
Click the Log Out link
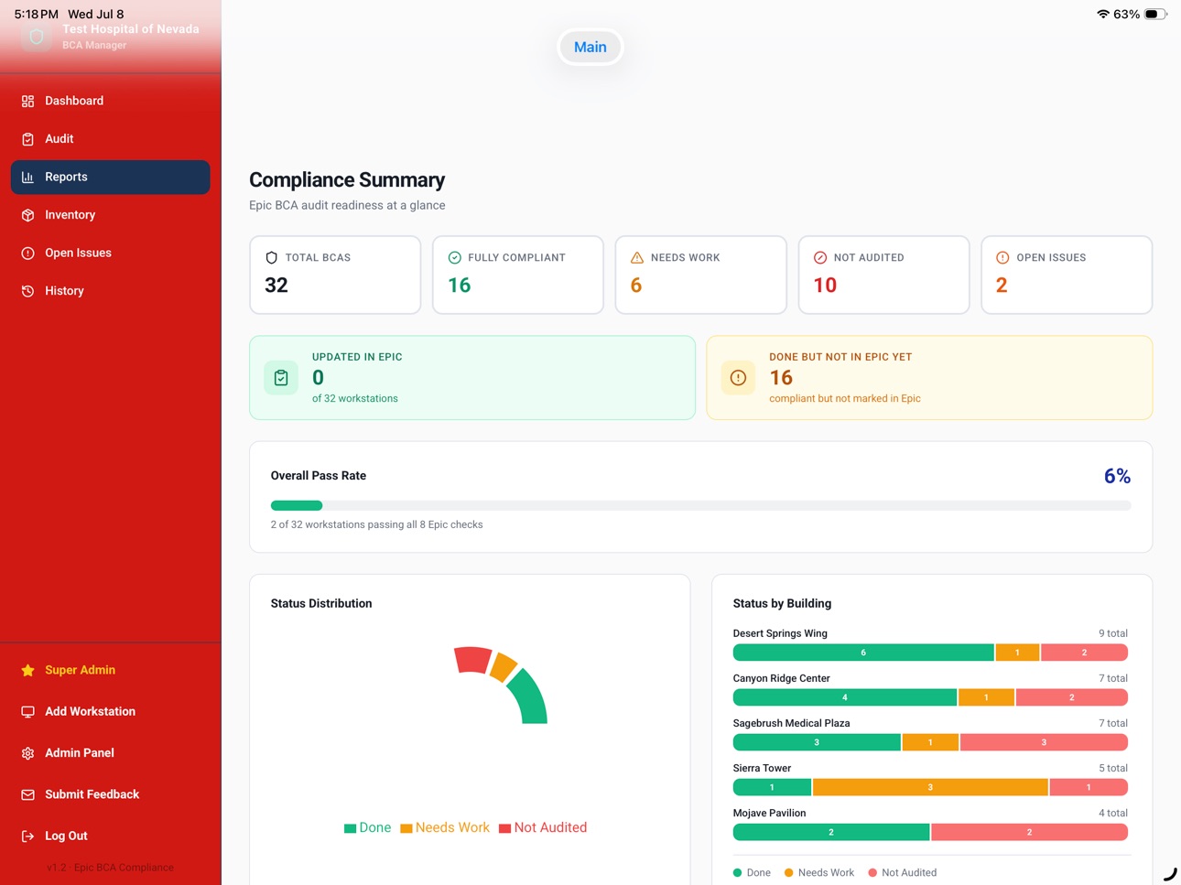click(110, 836)
